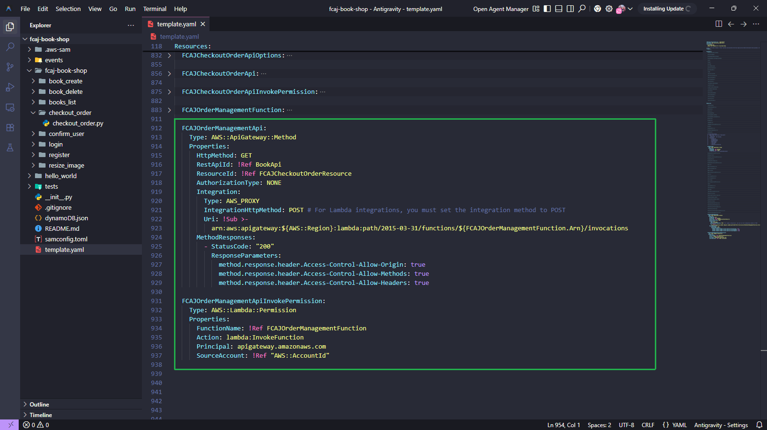
Task: Open the Extensions view
Action: [x=10, y=127]
